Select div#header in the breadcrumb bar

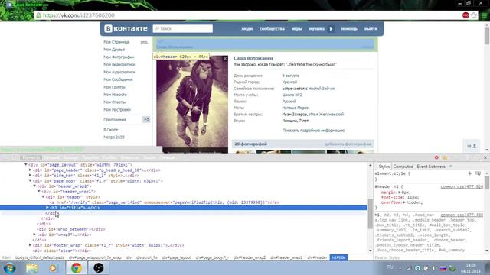pos(317,257)
